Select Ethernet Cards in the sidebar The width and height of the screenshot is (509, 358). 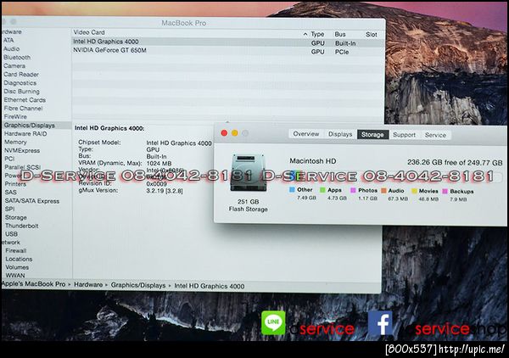pos(25,99)
